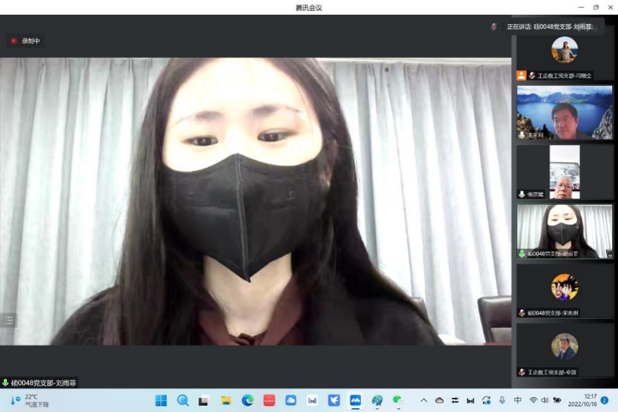Click the Windows Start button
The width and height of the screenshot is (618, 412).
tap(161, 400)
